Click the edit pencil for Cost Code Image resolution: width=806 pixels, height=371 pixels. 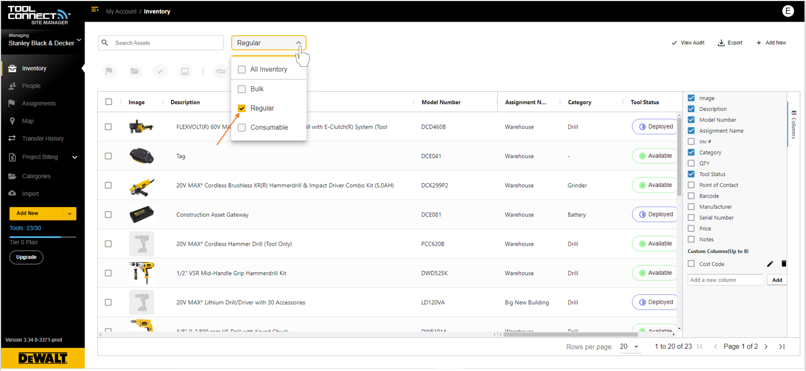(x=770, y=264)
